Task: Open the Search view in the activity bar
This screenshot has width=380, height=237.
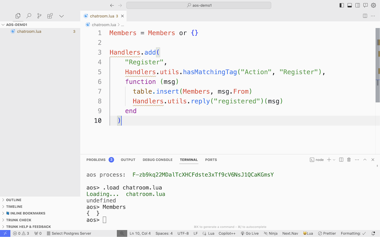Action: (x=28, y=16)
